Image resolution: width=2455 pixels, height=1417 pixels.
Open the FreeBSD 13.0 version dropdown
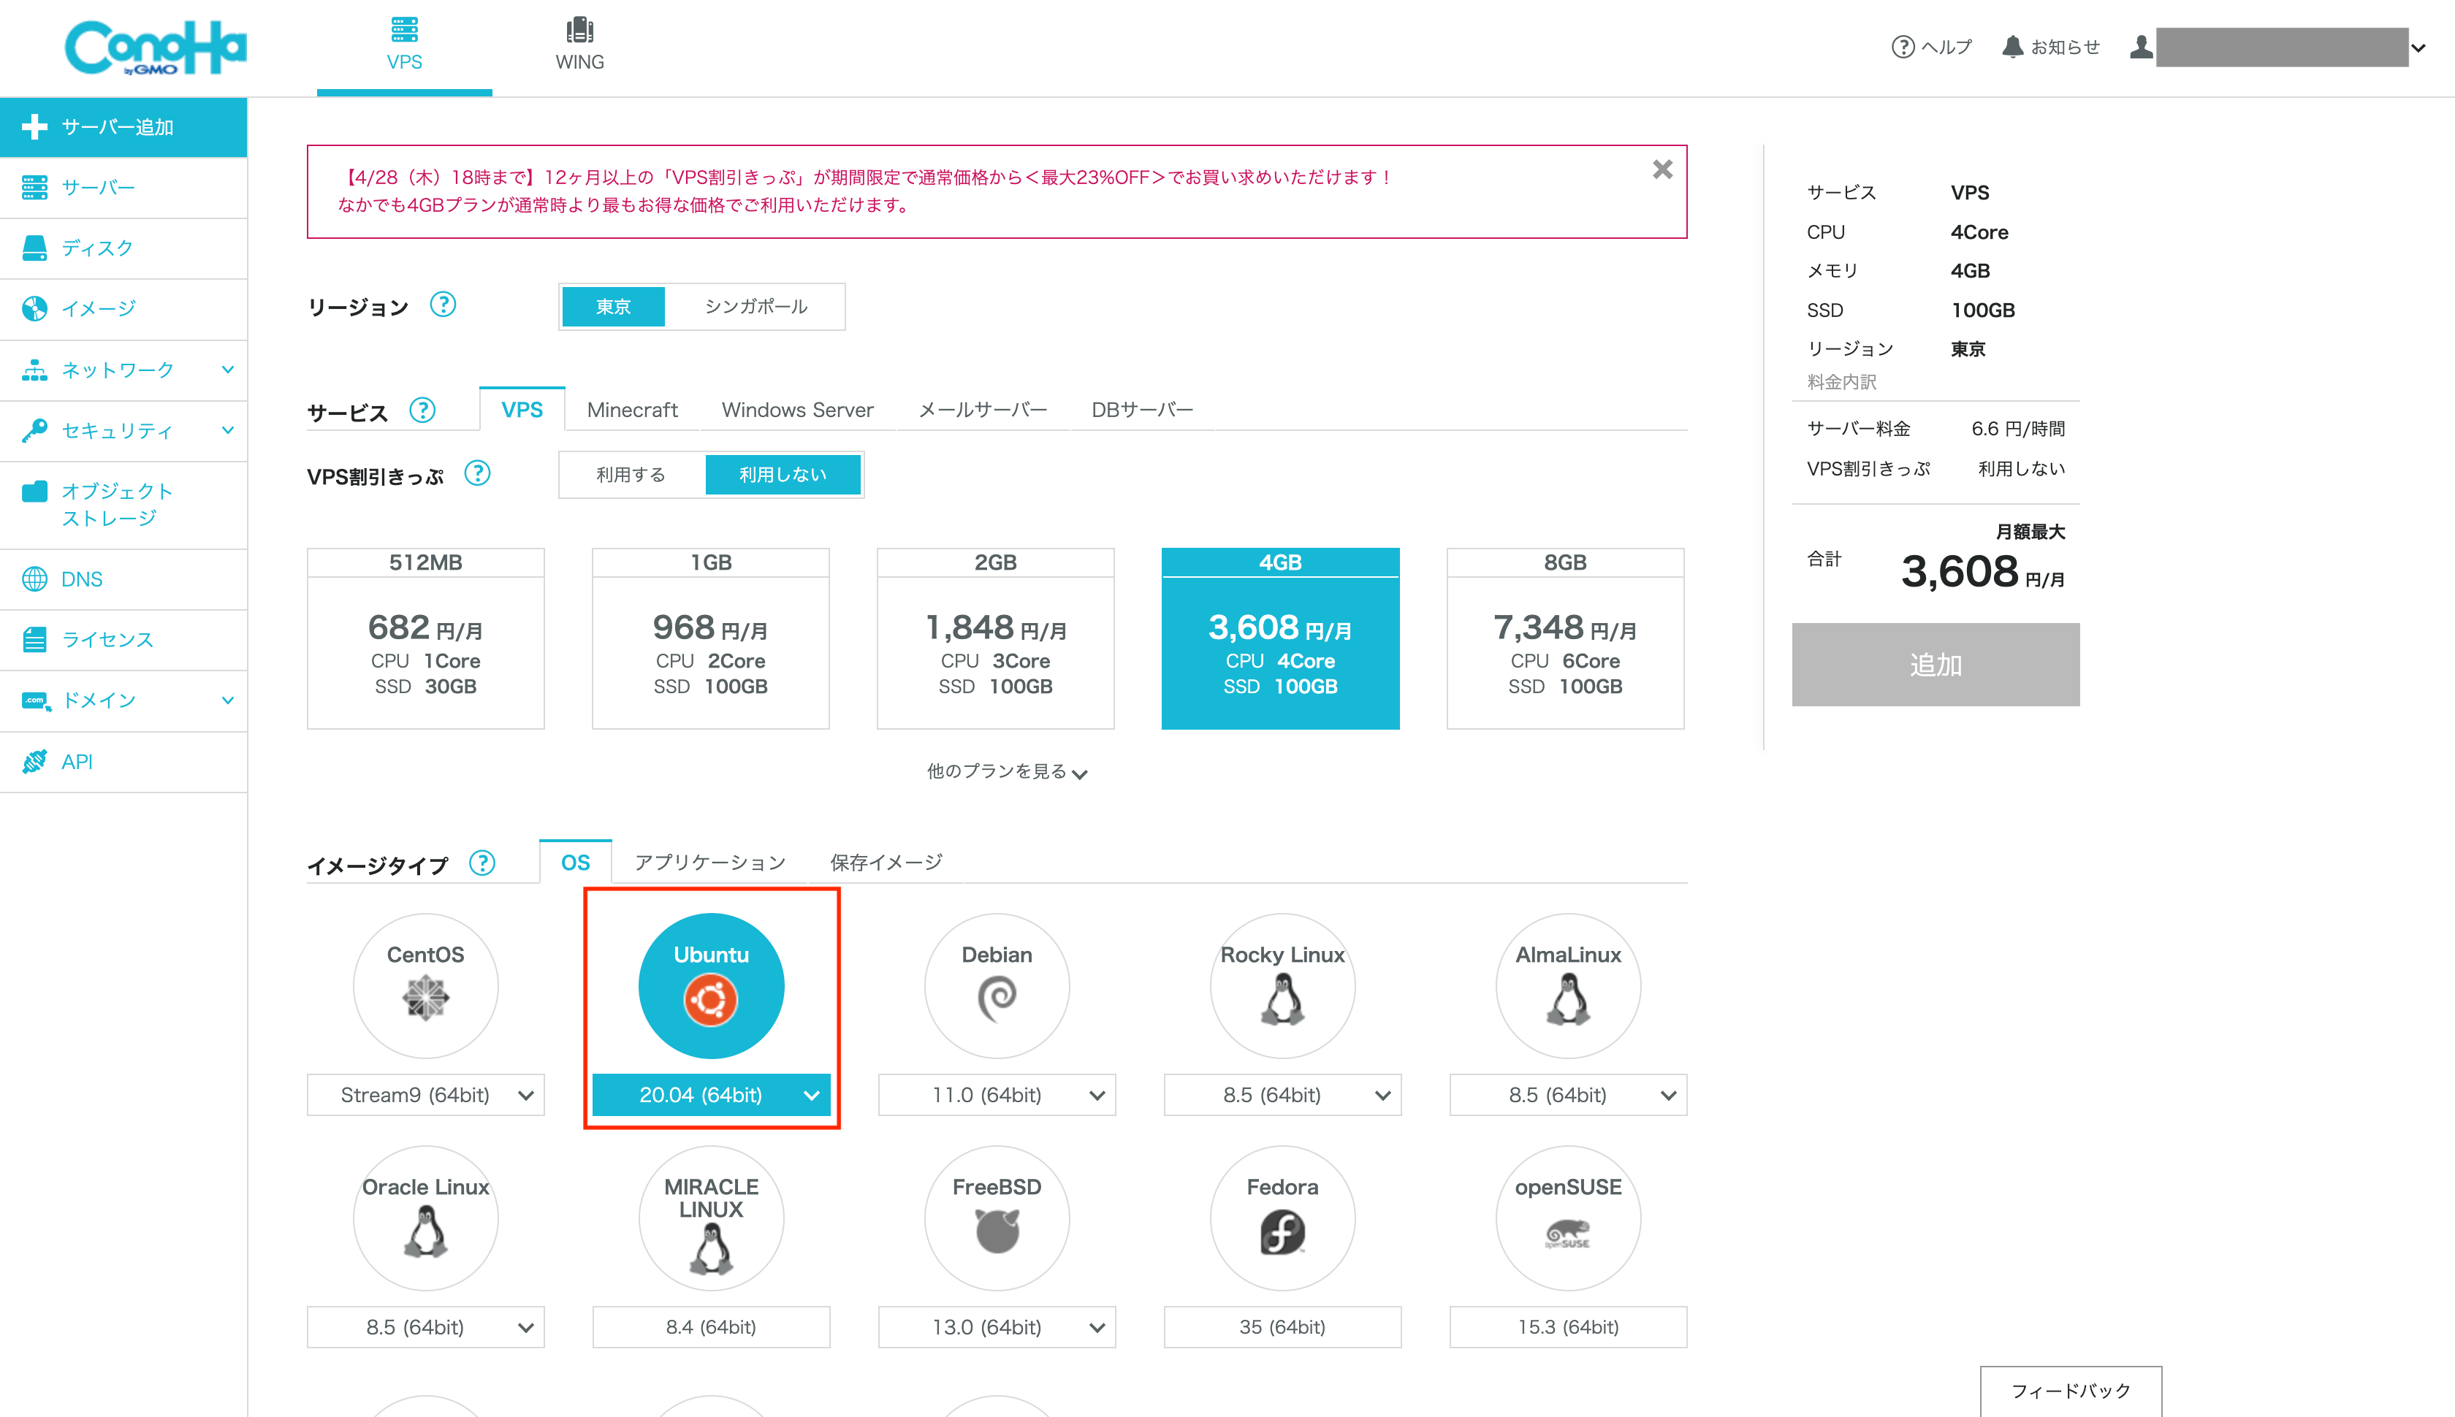click(997, 1326)
